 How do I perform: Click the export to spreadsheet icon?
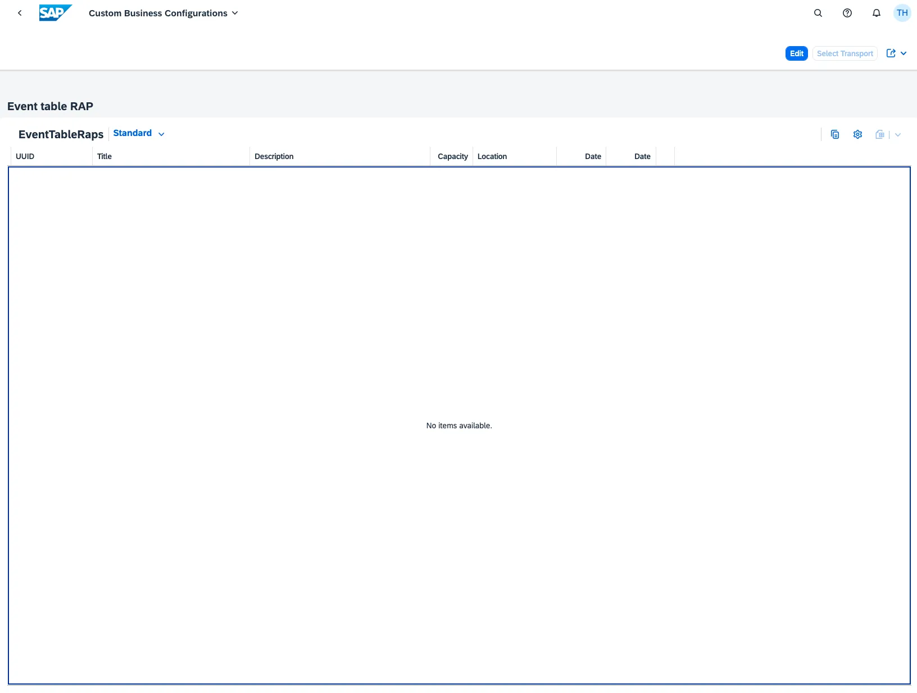pyautogui.click(x=880, y=134)
